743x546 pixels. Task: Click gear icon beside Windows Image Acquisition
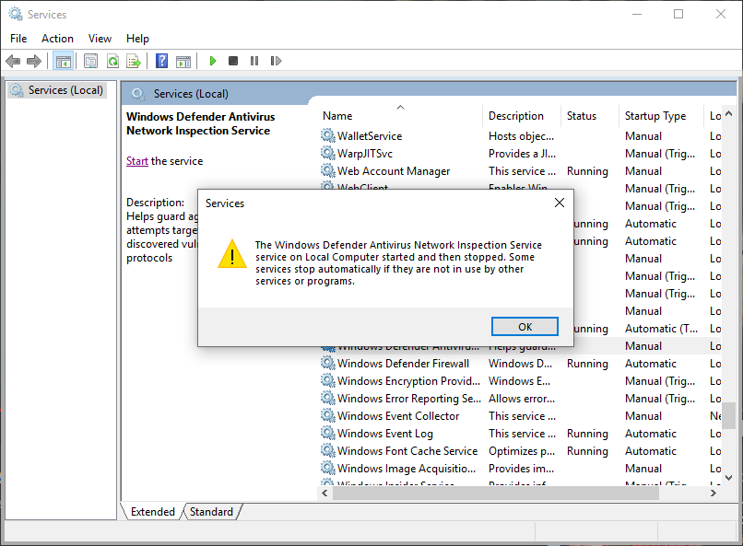point(328,469)
